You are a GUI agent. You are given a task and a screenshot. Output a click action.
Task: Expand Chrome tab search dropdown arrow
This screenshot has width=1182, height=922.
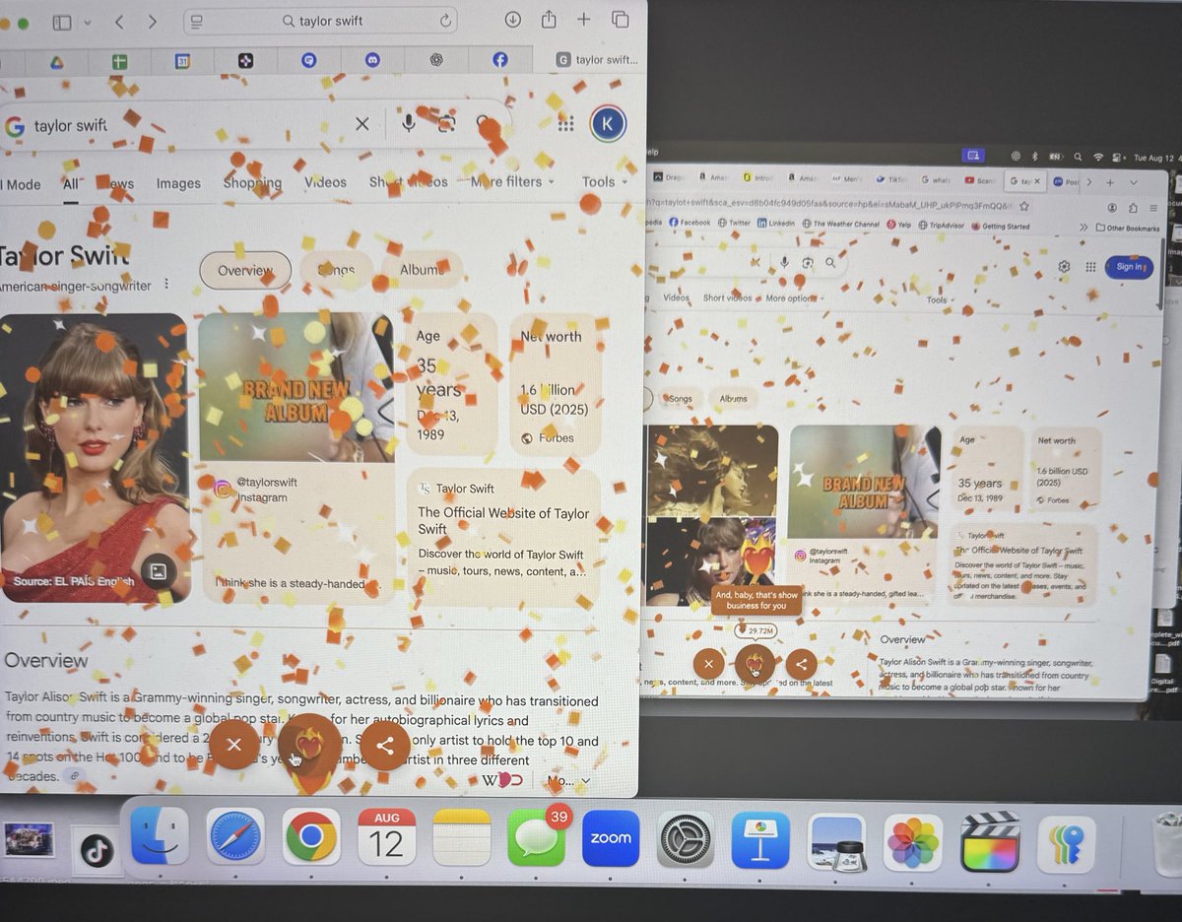1134,182
